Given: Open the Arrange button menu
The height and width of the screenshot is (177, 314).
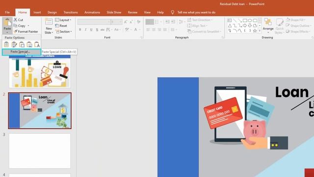Looking at the screenshot, I should coord(268,26).
